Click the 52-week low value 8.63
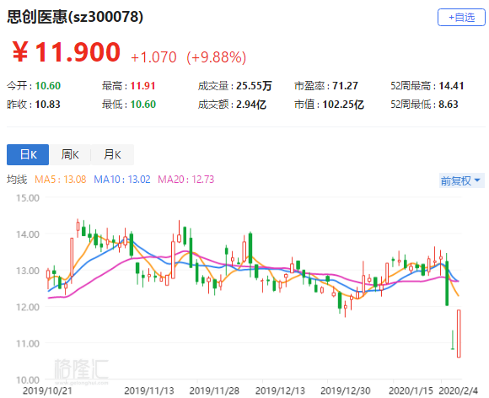The image size is (489, 398). tap(449, 105)
